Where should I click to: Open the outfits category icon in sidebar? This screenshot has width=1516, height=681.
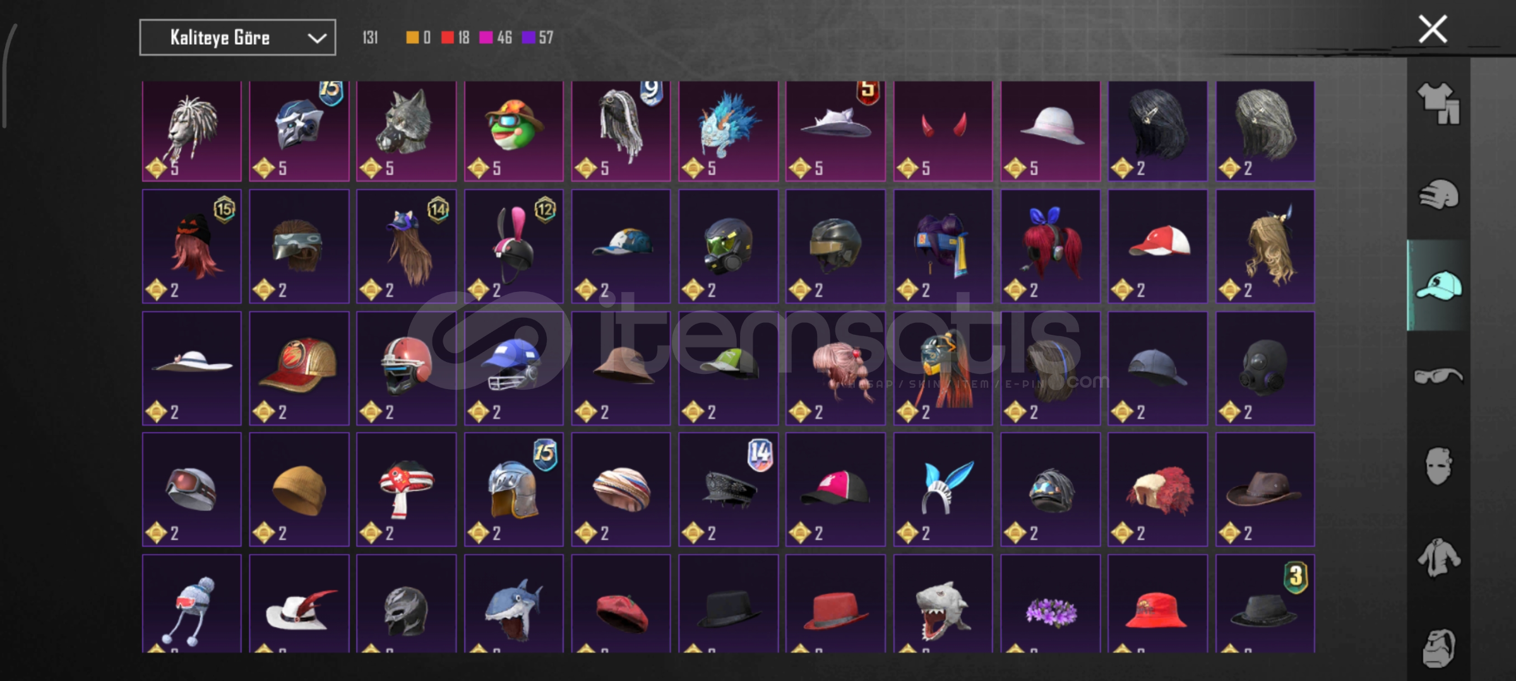coord(1438,103)
